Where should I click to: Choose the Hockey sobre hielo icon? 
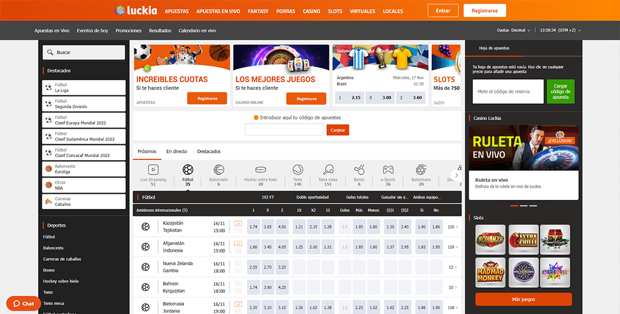(x=260, y=170)
